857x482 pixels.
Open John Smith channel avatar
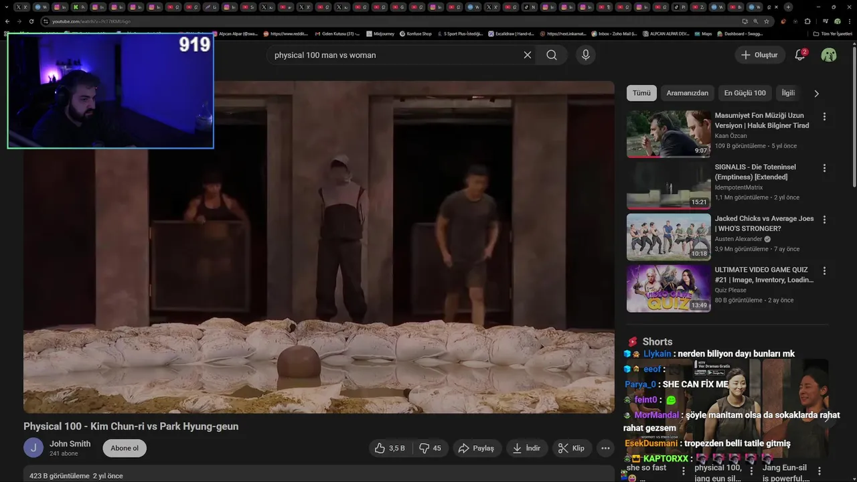pyautogui.click(x=33, y=448)
